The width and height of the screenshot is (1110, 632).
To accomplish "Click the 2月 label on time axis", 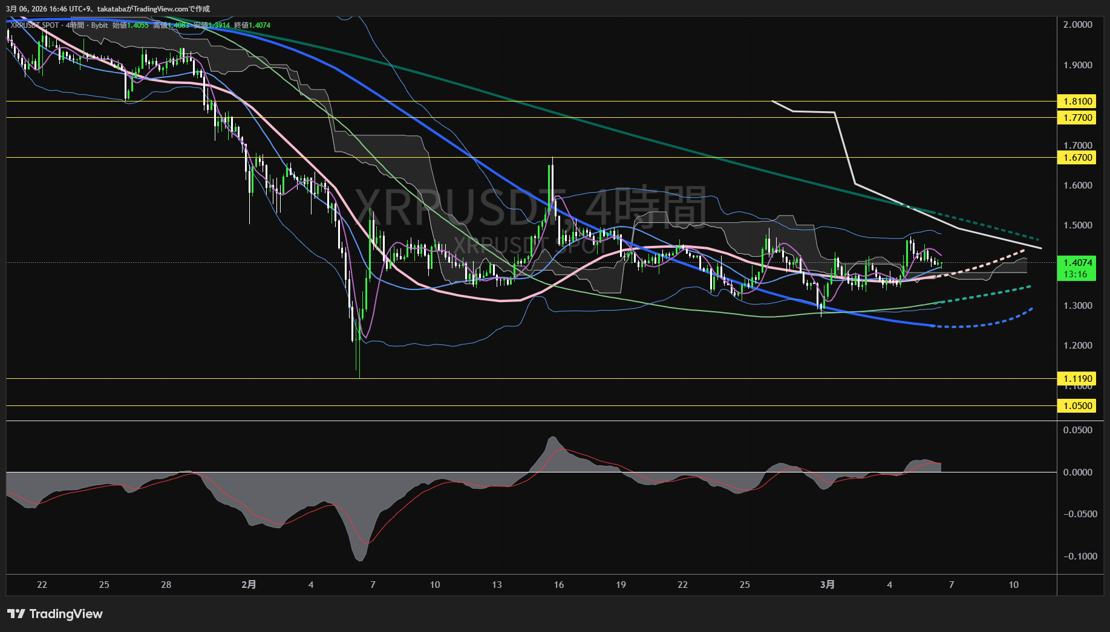I will 249,585.
